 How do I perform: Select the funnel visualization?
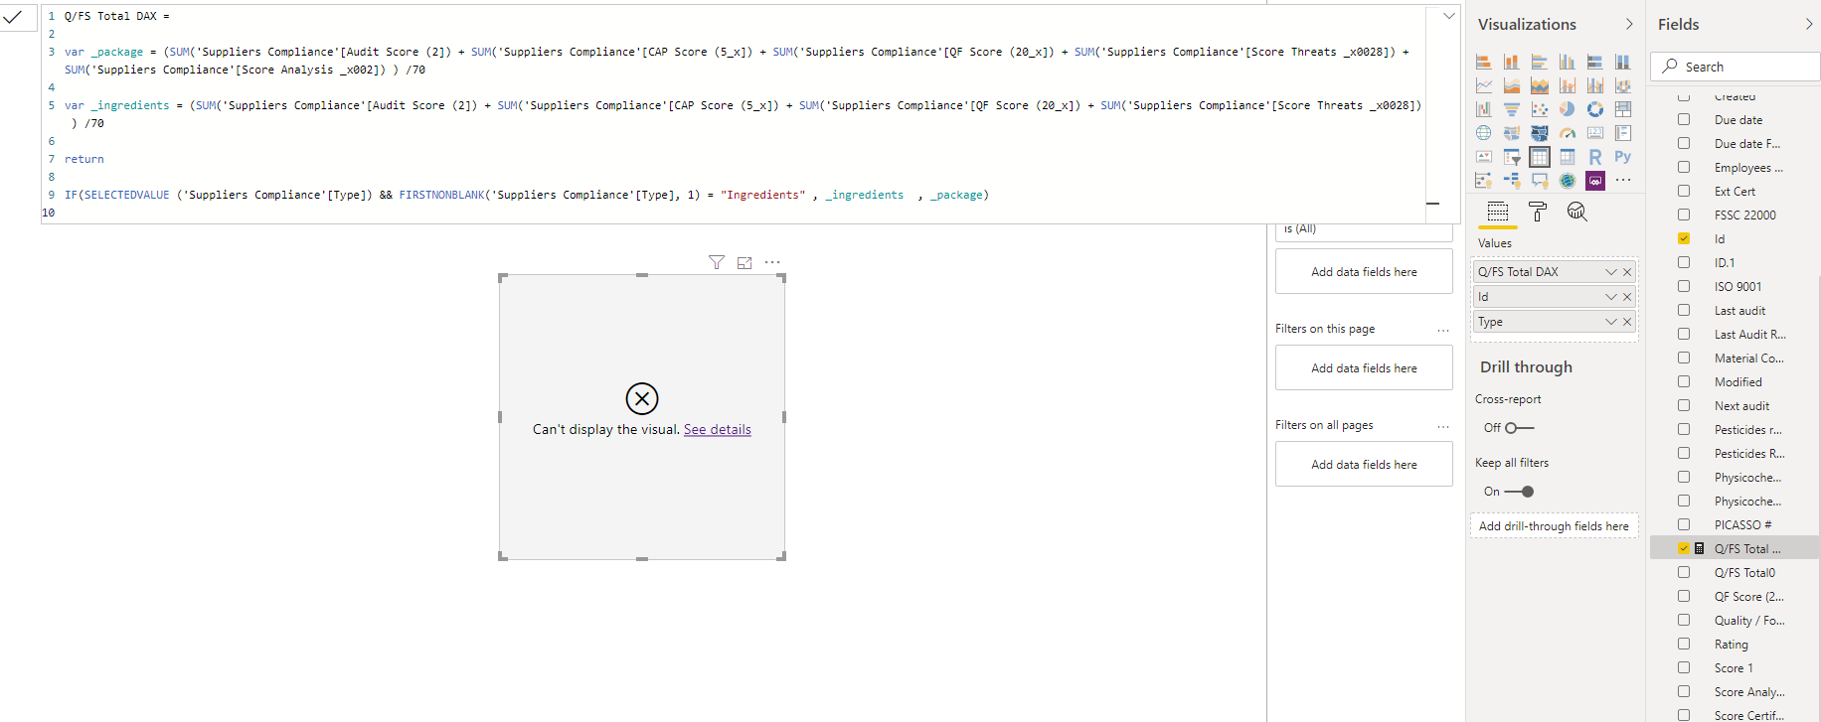[1511, 109]
